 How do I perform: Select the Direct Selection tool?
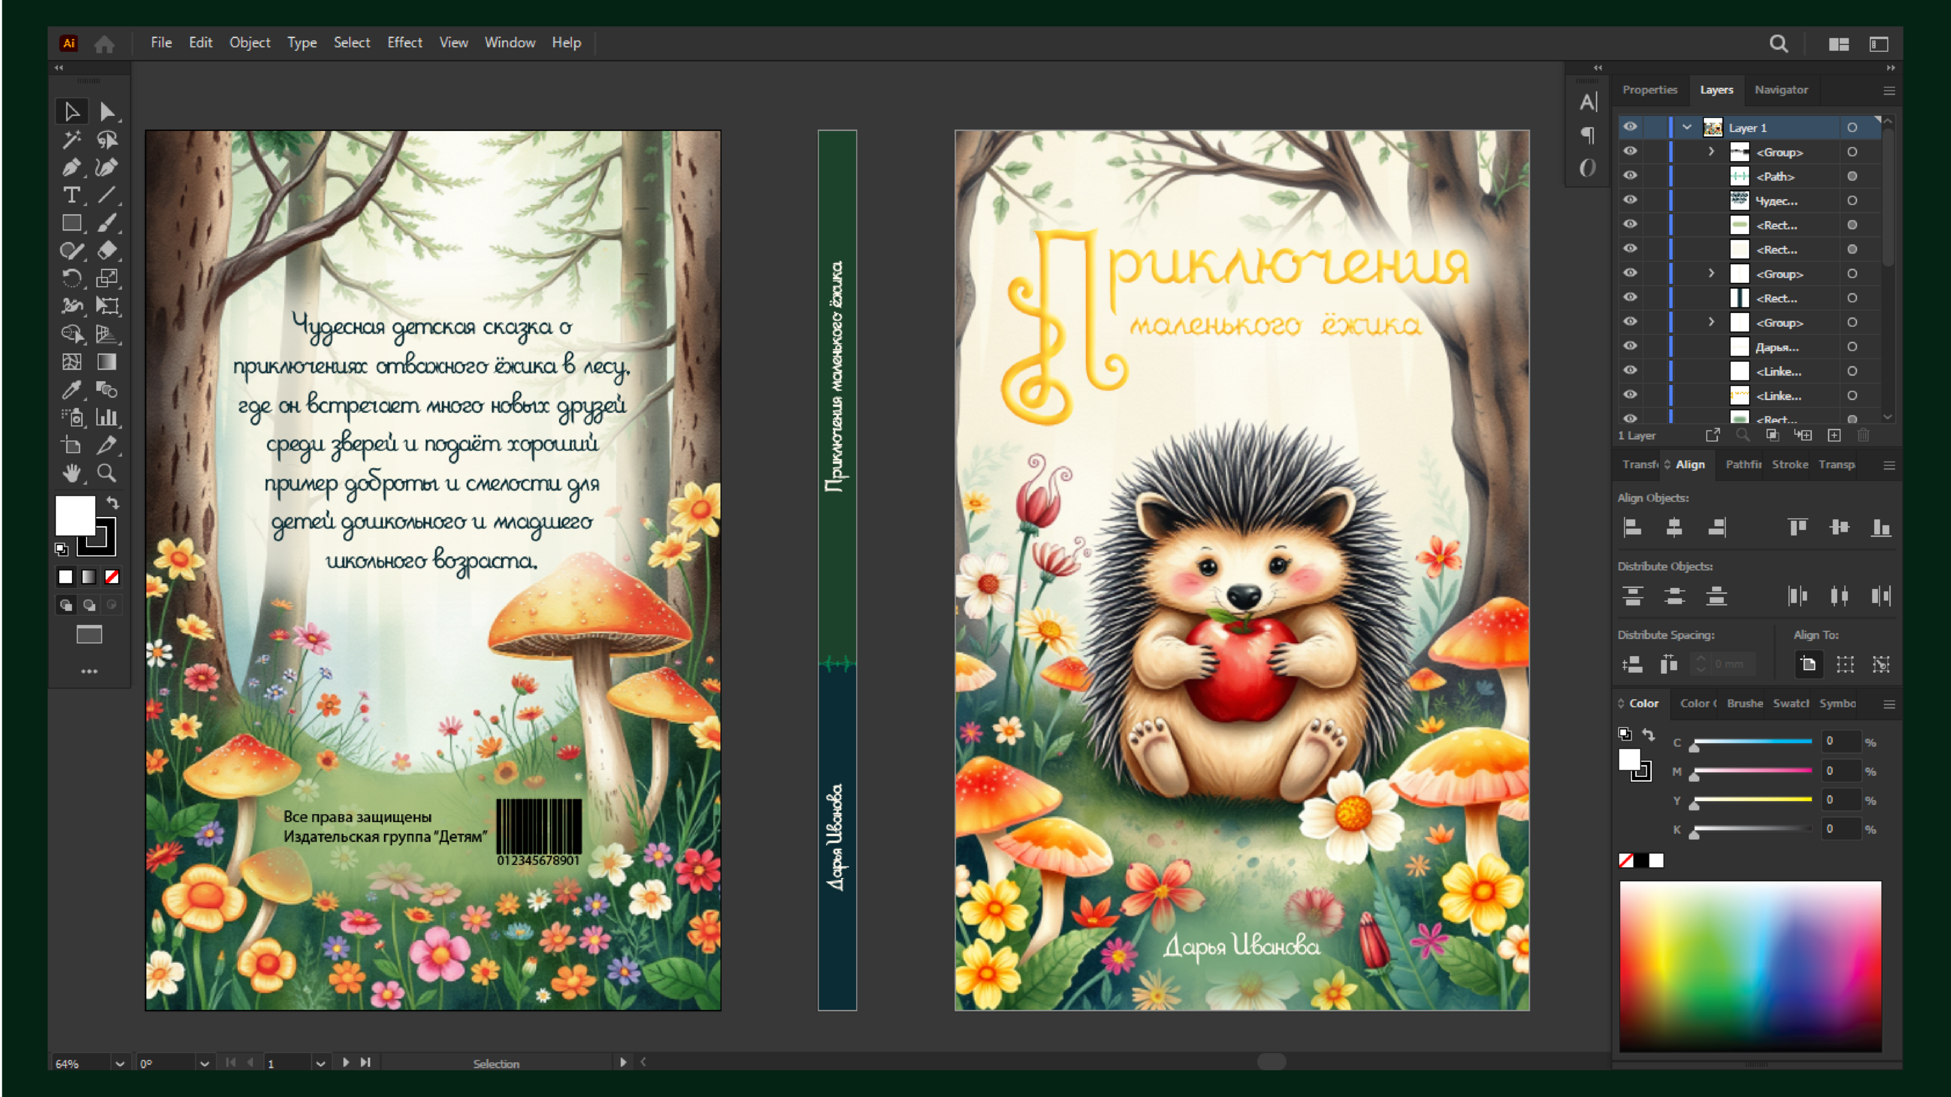point(107,112)
